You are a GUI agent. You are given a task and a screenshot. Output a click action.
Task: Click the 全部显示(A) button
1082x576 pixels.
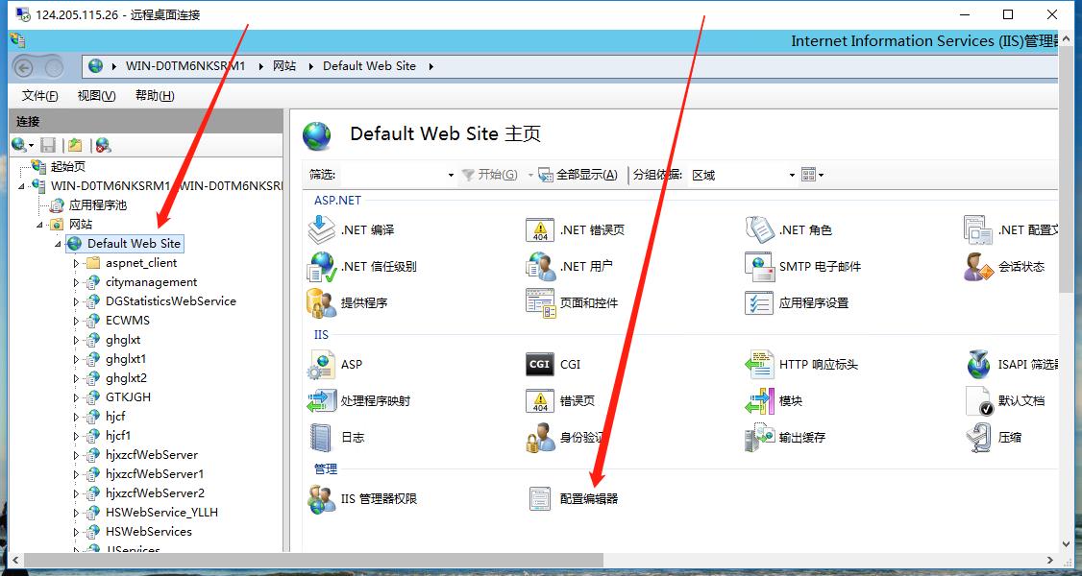[578, 175]
